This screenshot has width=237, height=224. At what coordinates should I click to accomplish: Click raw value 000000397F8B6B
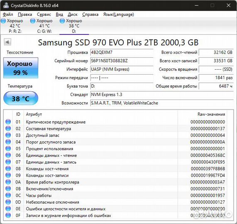208,168
